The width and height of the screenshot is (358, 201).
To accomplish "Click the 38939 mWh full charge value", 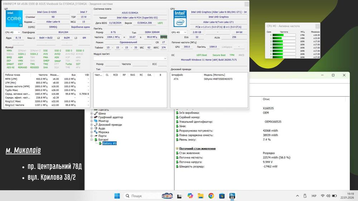I will tap(270, 135).
